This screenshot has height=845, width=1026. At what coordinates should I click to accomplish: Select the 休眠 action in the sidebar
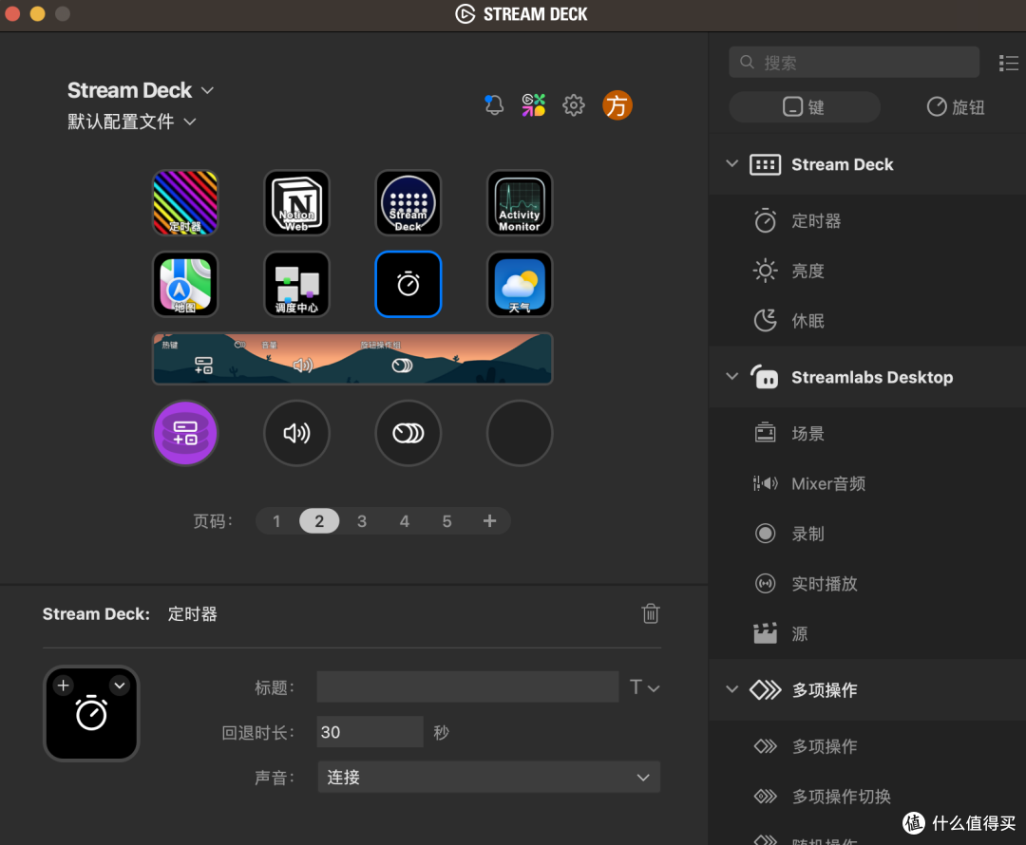point(807,320)
